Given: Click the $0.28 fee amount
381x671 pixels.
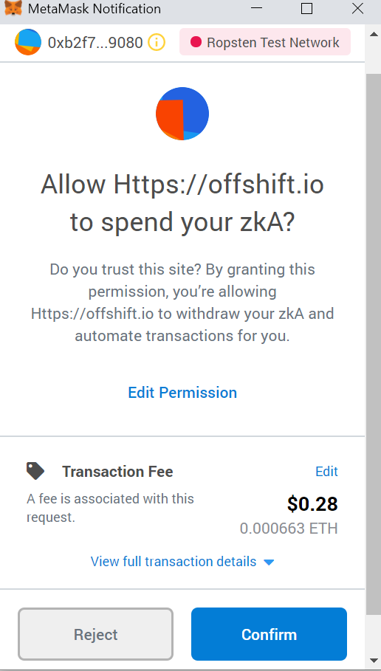Looking at the screenshot, I should [312, 503].
